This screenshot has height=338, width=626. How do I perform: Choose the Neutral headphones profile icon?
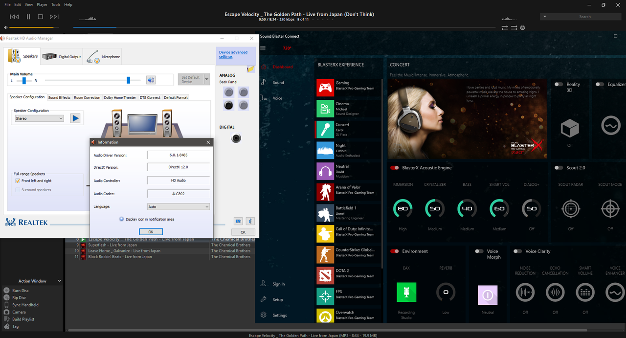point(325,171)
